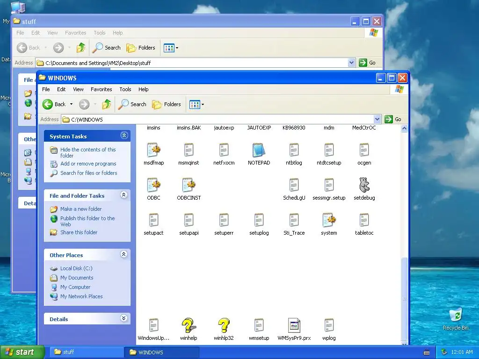Click Make a new folder link

[x=81, y=209]
